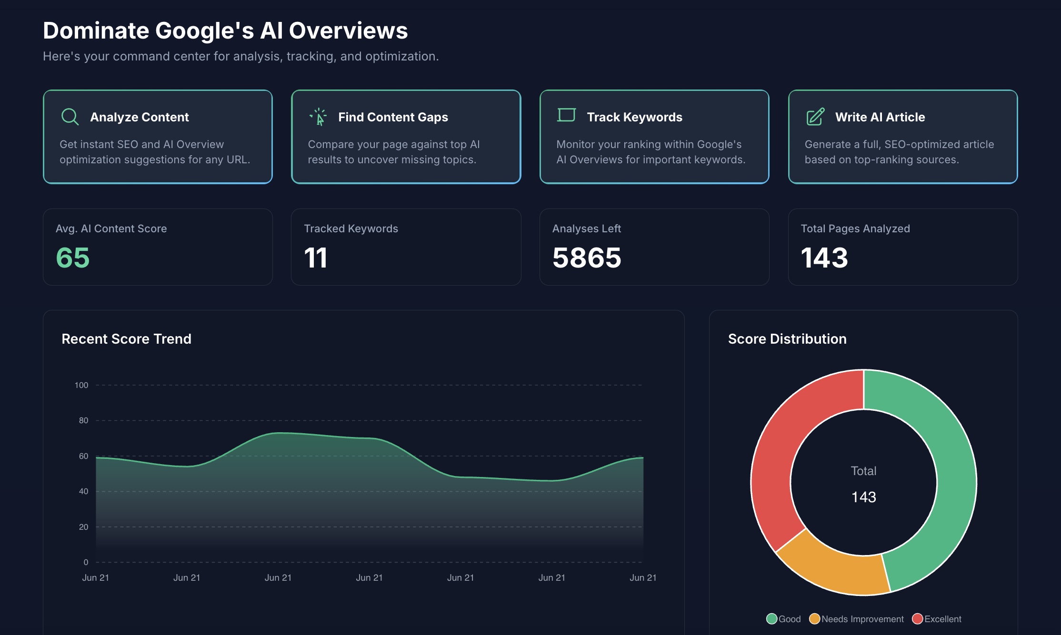Click the pencil-edit icon in Write AI Article

[815, 117]
